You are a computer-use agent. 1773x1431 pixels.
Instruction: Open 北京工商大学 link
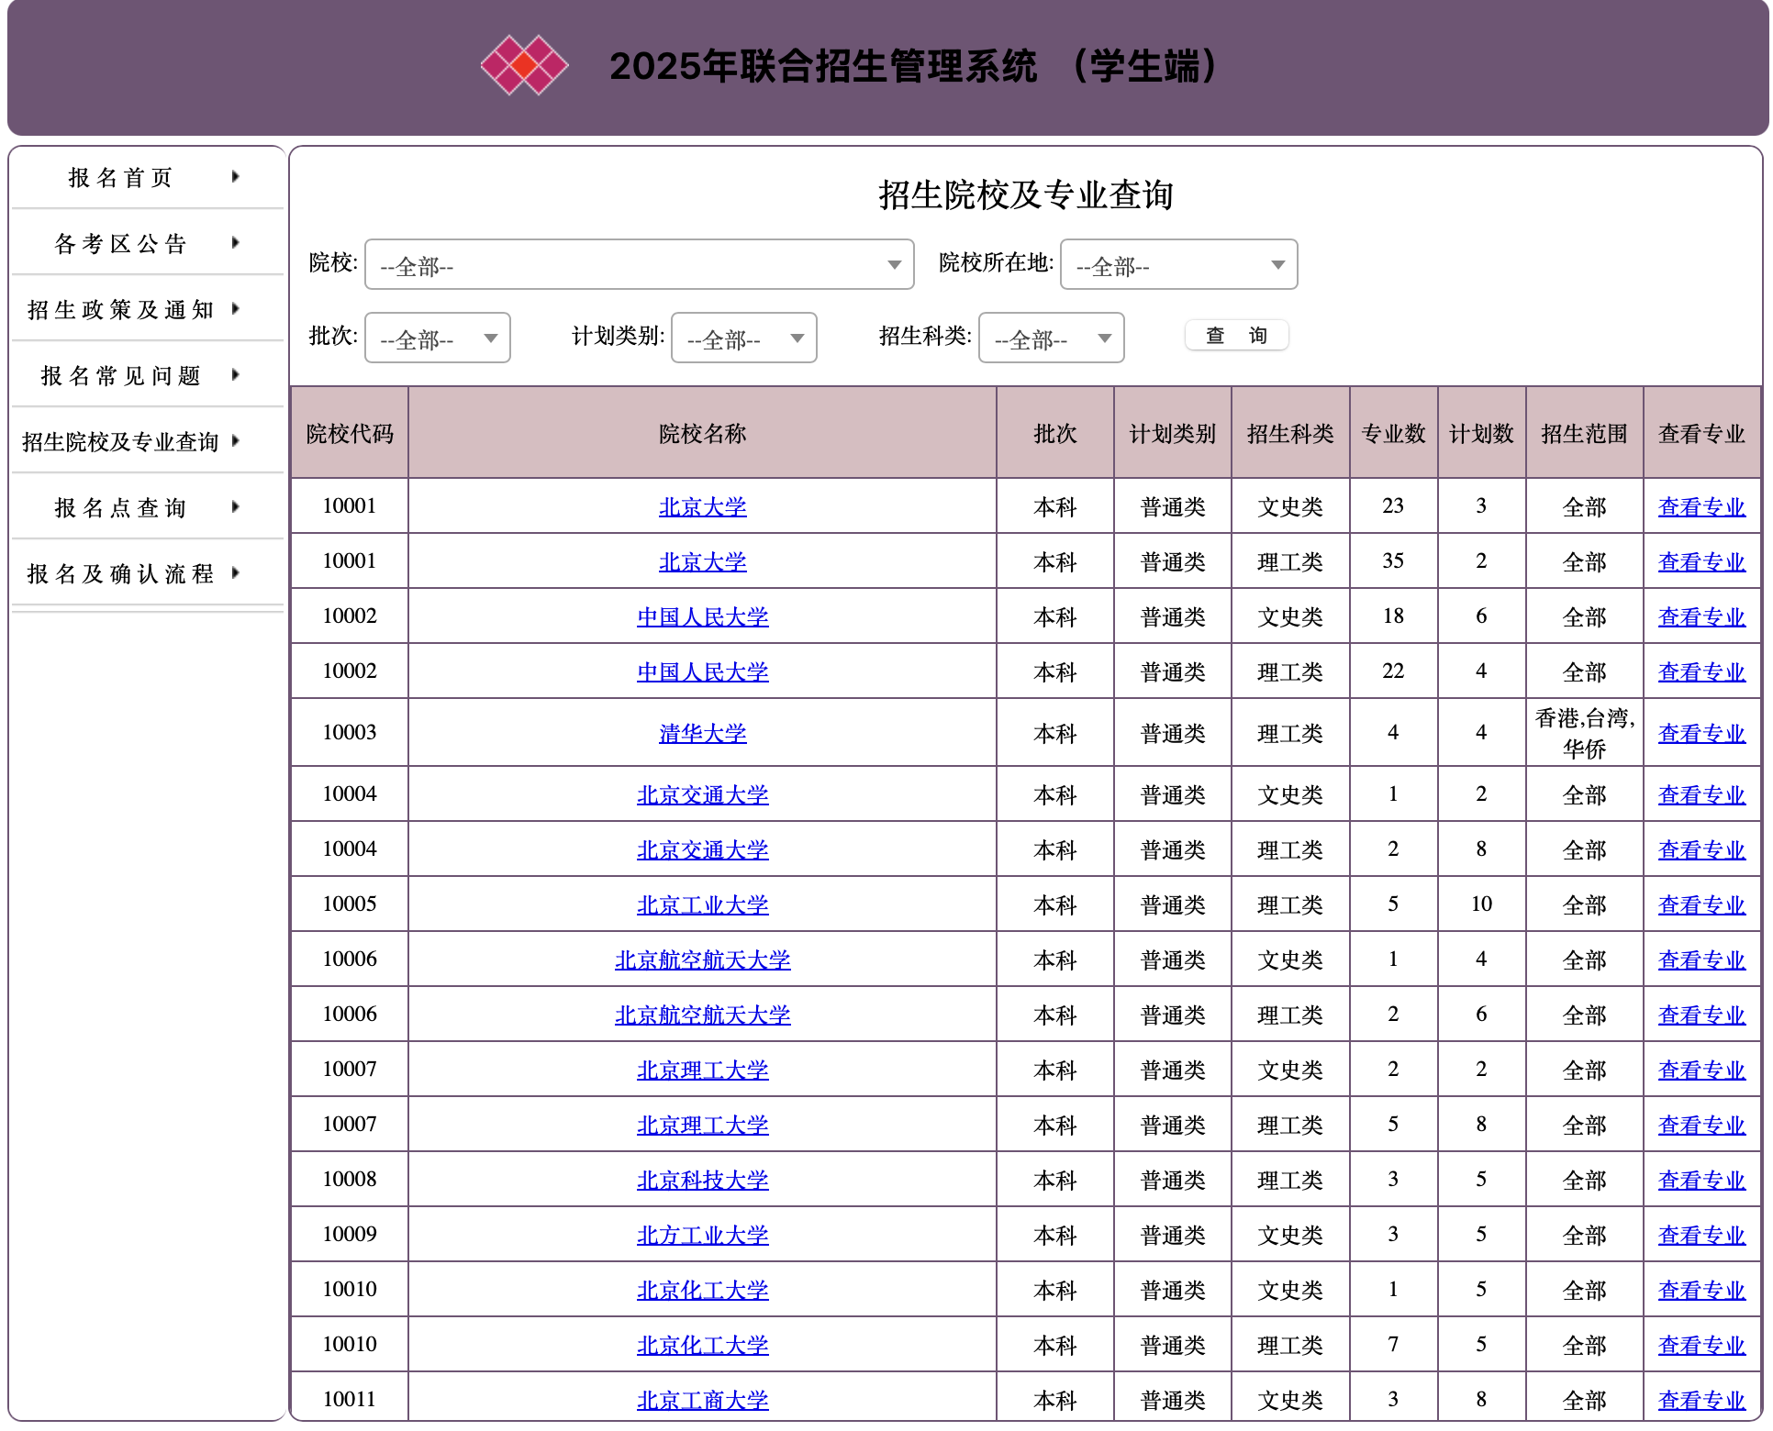[703, 1400]
